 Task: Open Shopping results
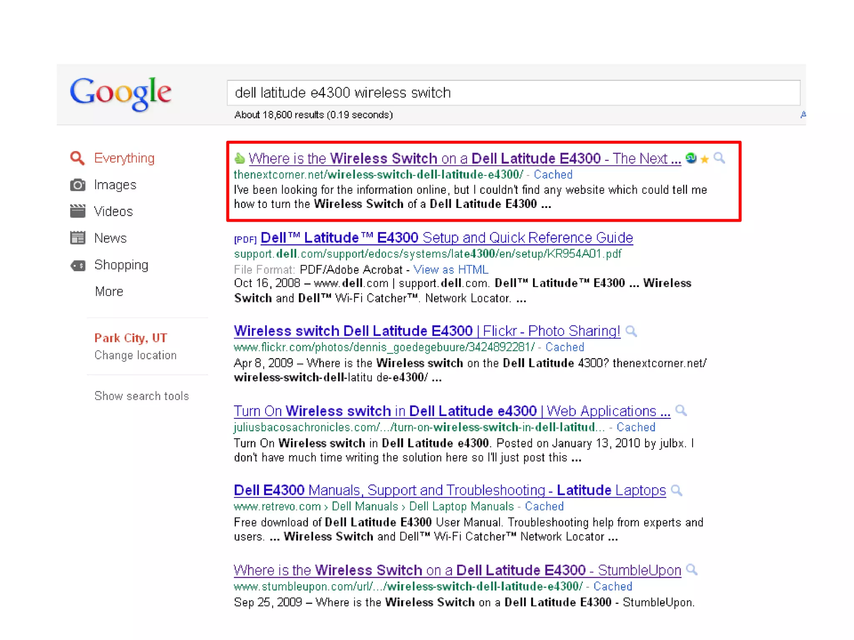point(121,265)
